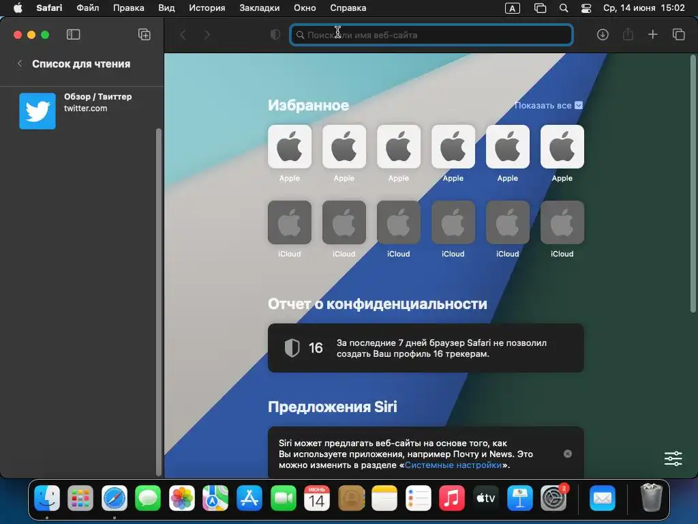698x524 pixels.
Task: Open the Trash in the Dock
Action: (651, 497)
